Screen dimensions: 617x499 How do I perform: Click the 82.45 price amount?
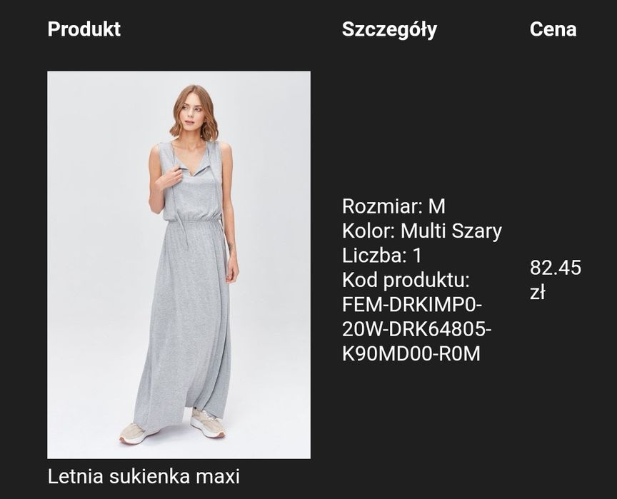pos(556,268)
